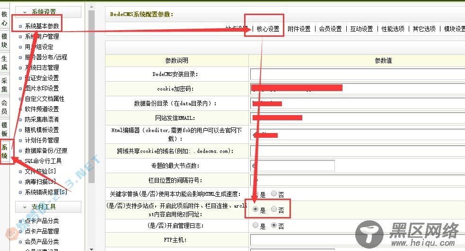Open 文件校验[S] link
The width and height of the screenshot is (465, 251).
[x=40, y=171]
